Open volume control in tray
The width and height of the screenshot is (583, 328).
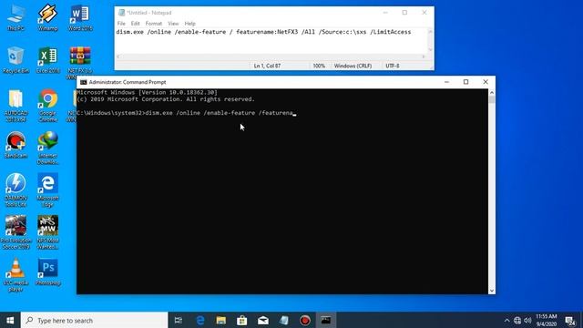[x=527, y=320]
